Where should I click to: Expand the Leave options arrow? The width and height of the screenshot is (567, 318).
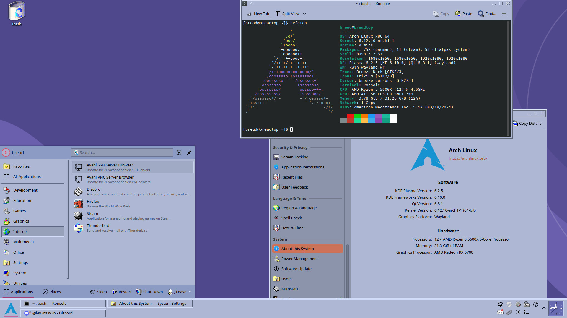pos(190,292)
